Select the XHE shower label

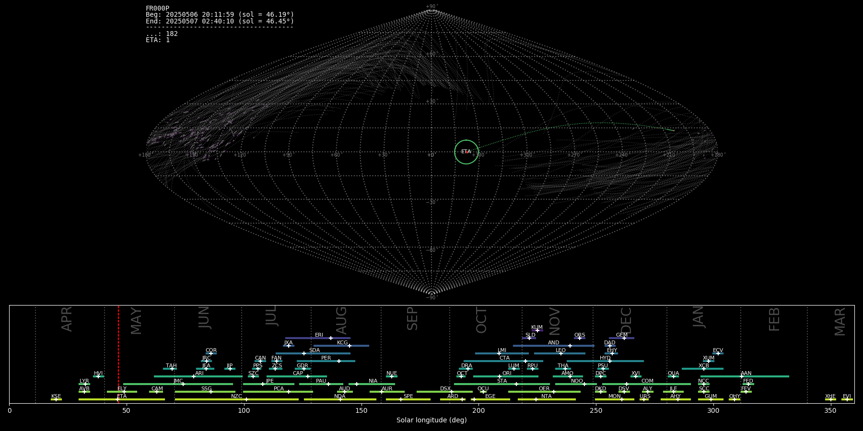click(x=830, y=397)
